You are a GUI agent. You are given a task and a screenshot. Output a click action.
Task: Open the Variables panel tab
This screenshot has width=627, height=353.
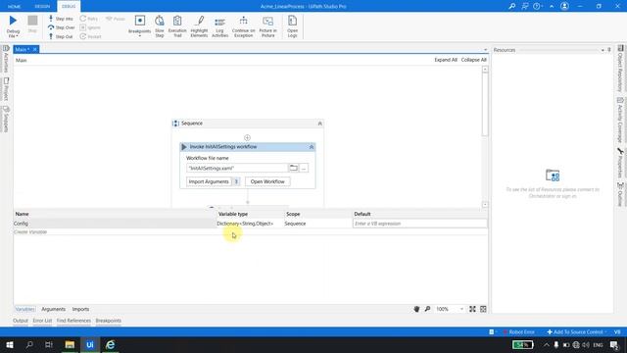coord(24,309)
